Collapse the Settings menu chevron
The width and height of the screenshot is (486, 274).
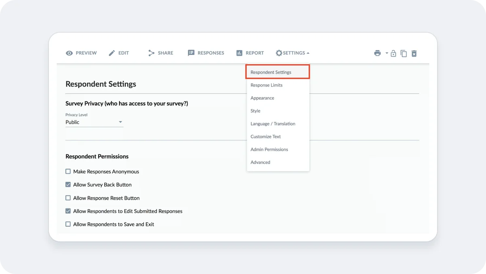307,53
